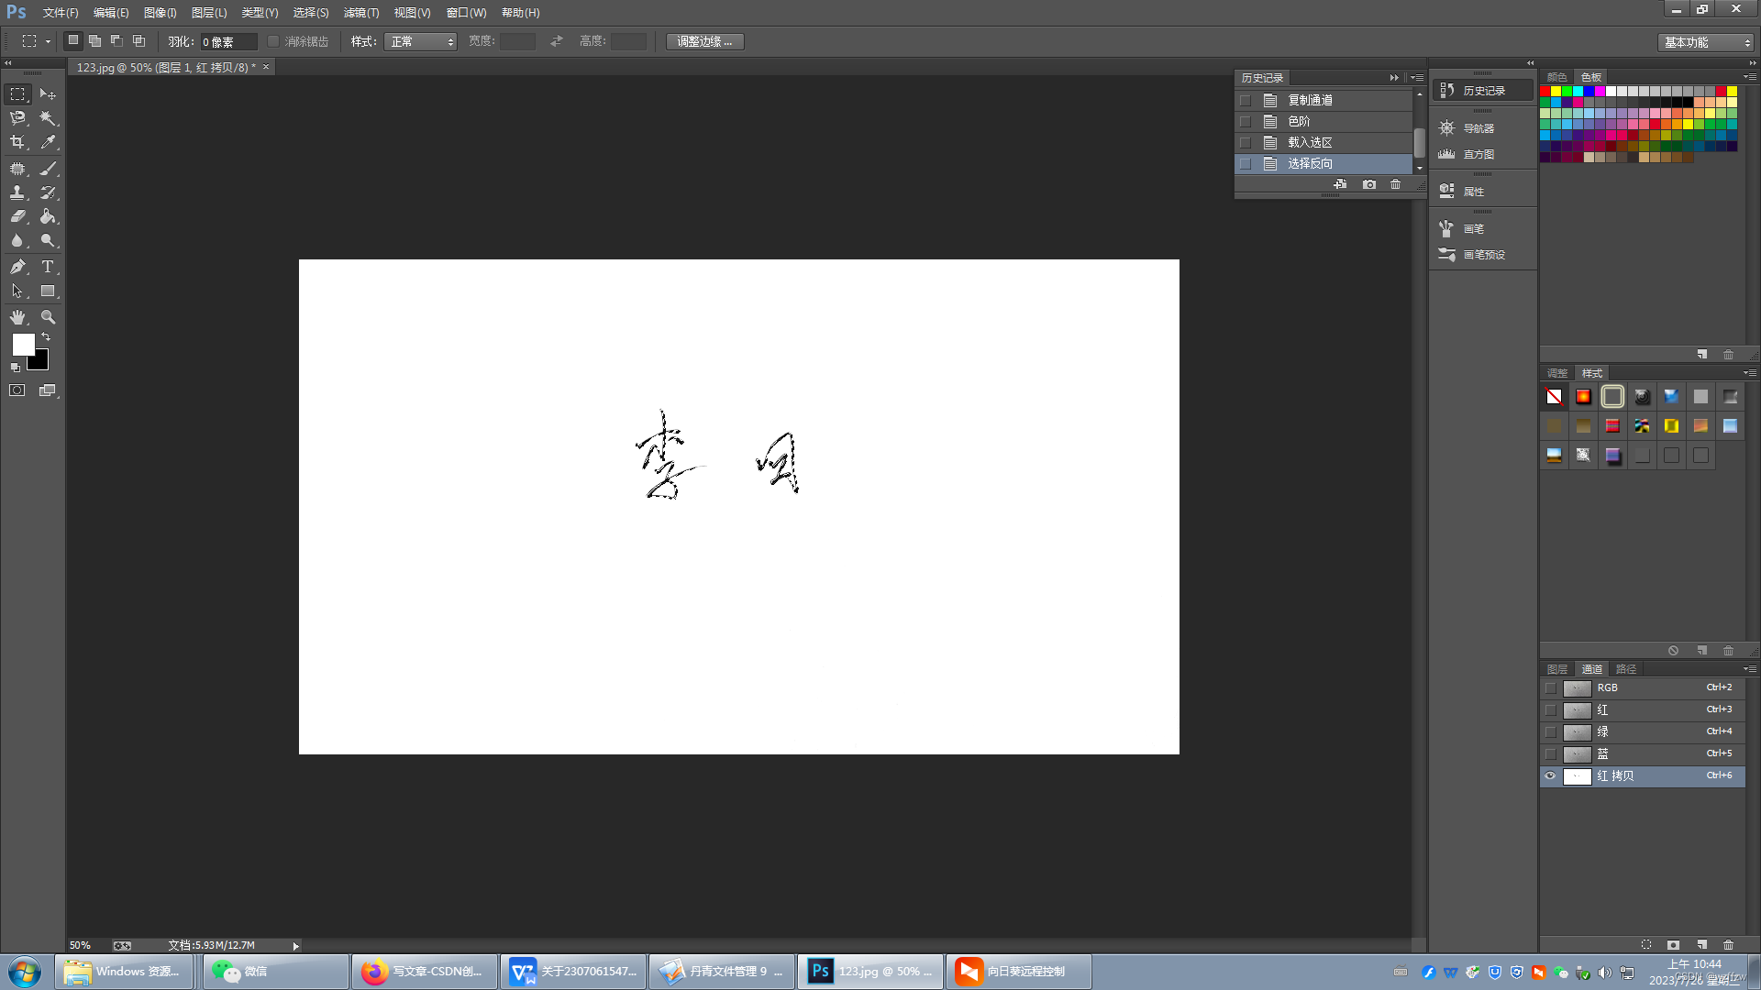
Task: Toggle visibility of 蓝 channel
Action: coord(1550,754)
